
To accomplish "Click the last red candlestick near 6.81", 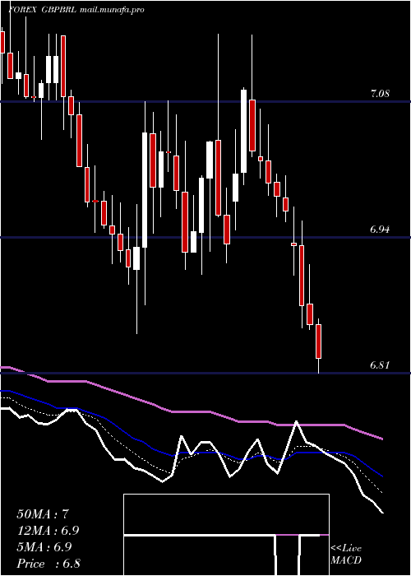I will 318,341.
